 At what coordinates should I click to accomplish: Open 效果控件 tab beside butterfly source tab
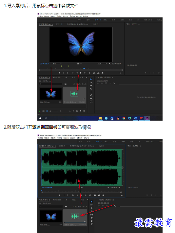tap(59, 24)
